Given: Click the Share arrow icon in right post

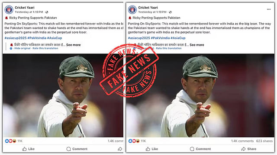Looking at the screenshot, I should coord(243,149).
